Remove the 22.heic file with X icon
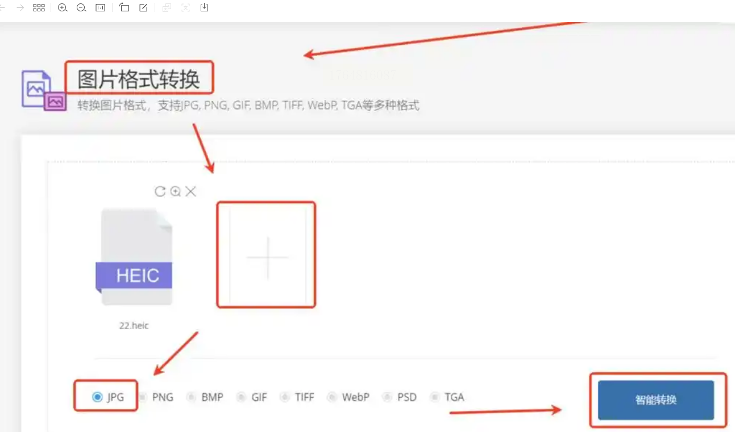Screen dimensions: 735x432 [x=191, y=191]
